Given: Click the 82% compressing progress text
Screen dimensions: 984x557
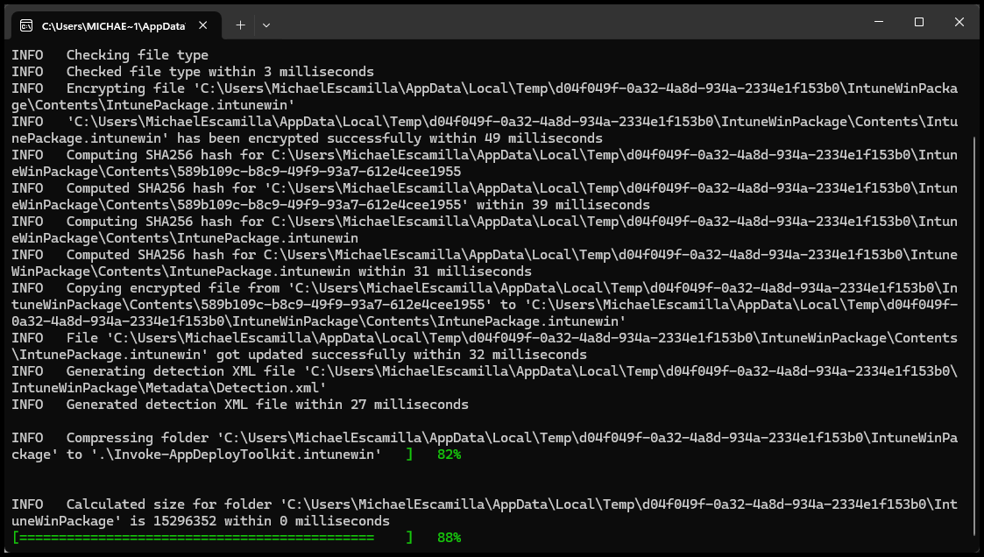Looking at the screenshot, I should click(x=449, y=455).
